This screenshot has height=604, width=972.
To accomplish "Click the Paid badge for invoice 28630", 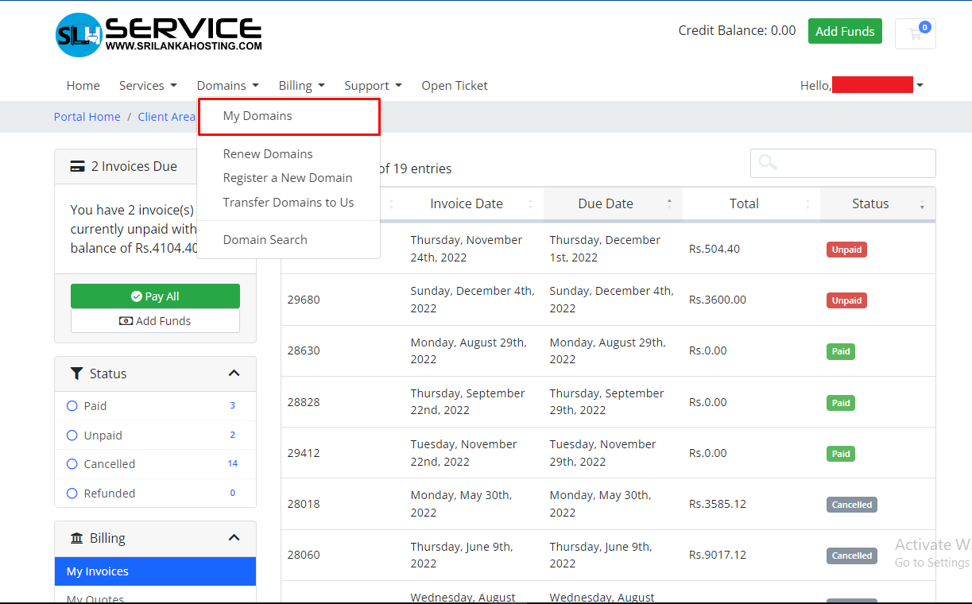I will (x=841, y=351).
